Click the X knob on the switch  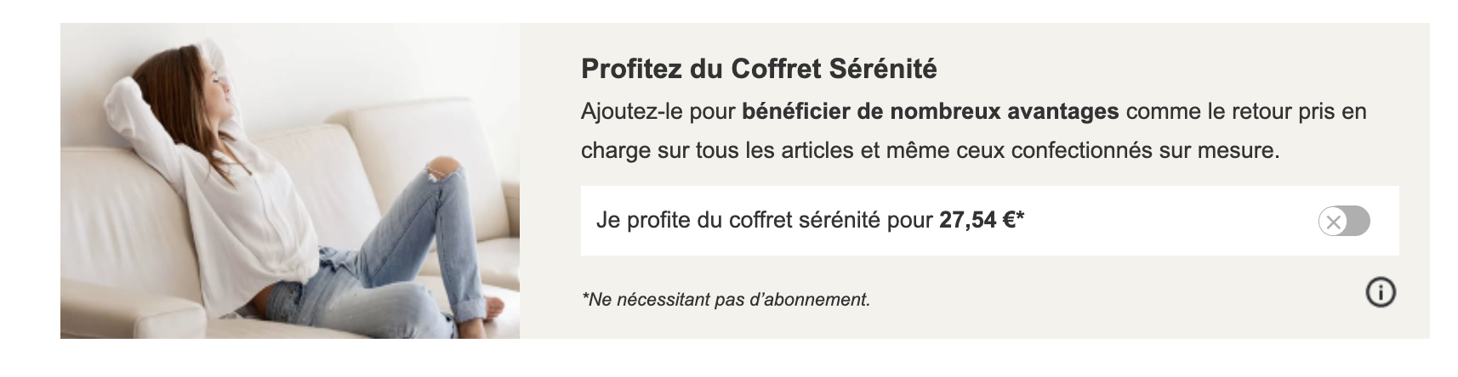(1334, 222)
